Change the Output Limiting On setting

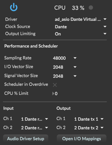81,34
